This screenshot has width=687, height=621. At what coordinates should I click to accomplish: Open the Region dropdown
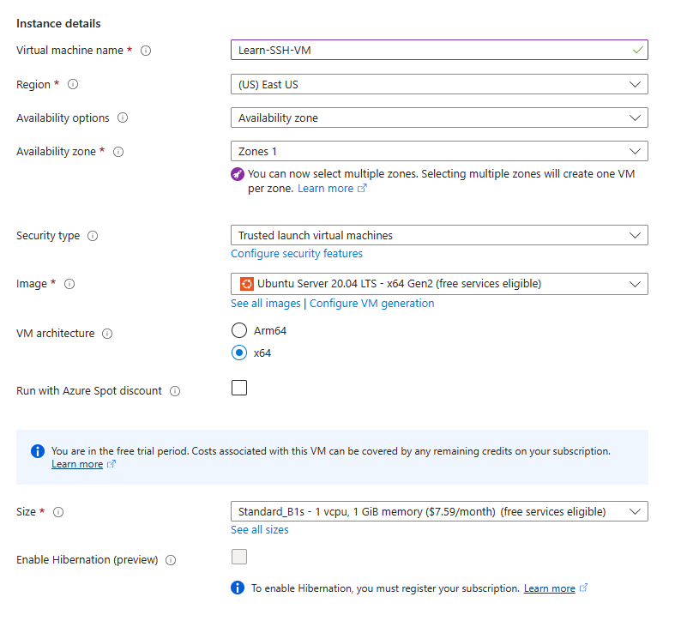[637, 84]
